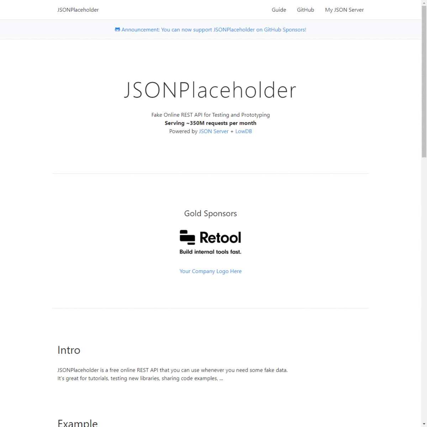Click the Gold Sponsors heading
Screen dimensions: 427x427
click(210, 213)
